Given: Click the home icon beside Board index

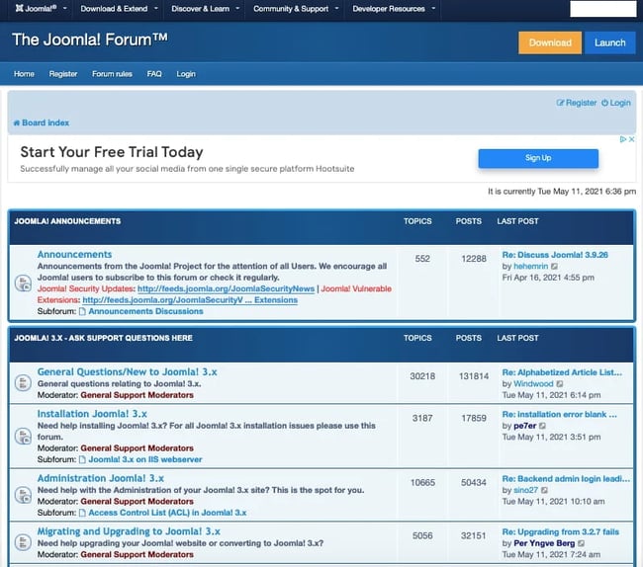Looking at the screenshot, I should coord(16,123).
